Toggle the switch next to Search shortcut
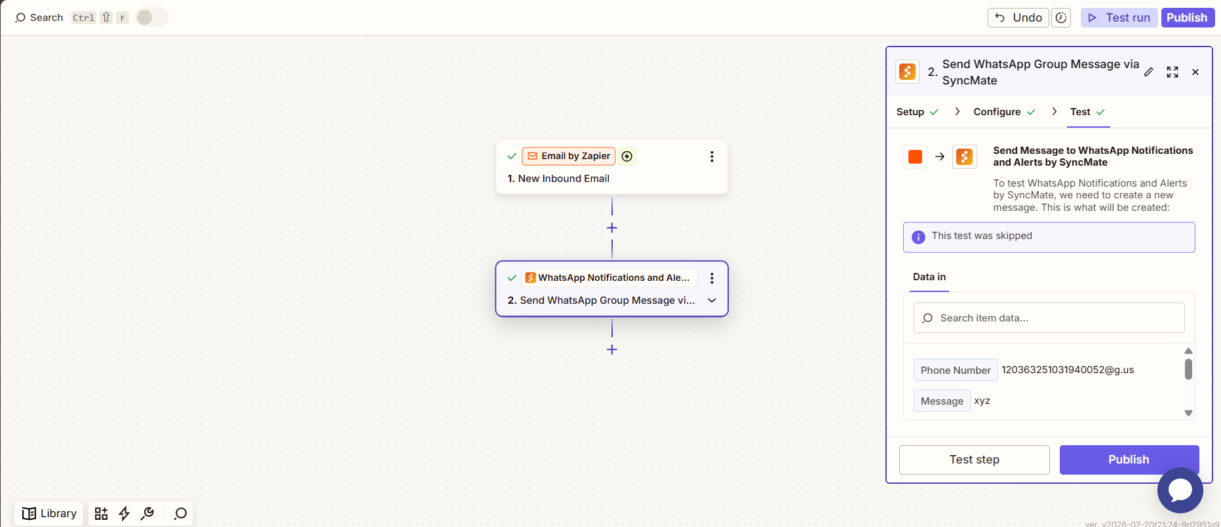This screenshot has width=1221, height=527. [x=151, y=18]
